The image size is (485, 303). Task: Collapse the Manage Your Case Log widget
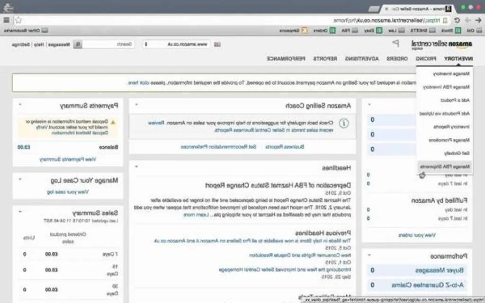point(20,179)
